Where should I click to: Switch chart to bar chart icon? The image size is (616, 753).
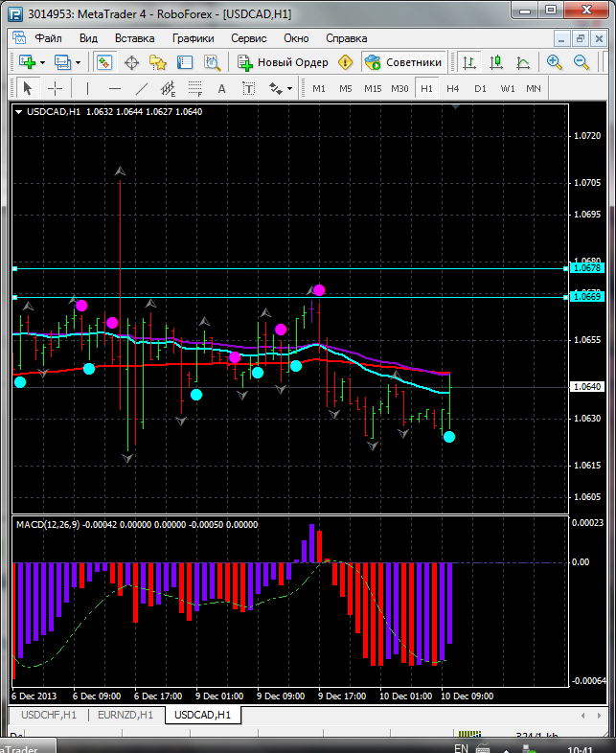(x=469, y=62)
